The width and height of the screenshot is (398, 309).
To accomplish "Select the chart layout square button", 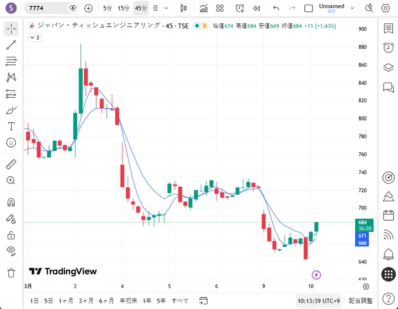I will click(x=308, y=8).
